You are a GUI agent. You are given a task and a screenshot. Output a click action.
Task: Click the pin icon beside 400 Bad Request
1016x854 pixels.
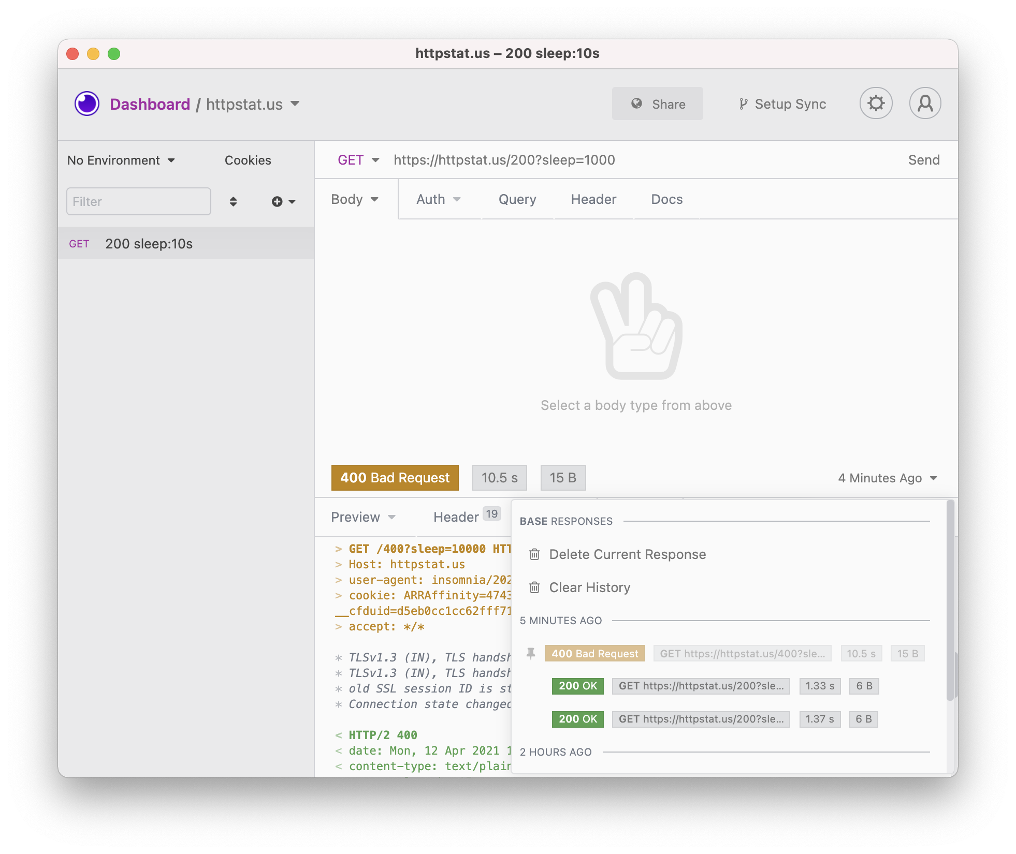click(x=531, y=654)
